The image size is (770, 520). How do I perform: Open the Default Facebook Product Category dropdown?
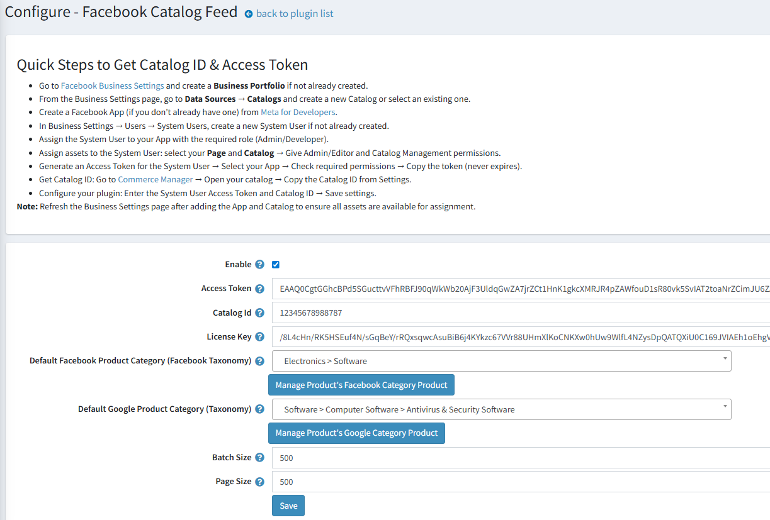click(x=502, y=361)
